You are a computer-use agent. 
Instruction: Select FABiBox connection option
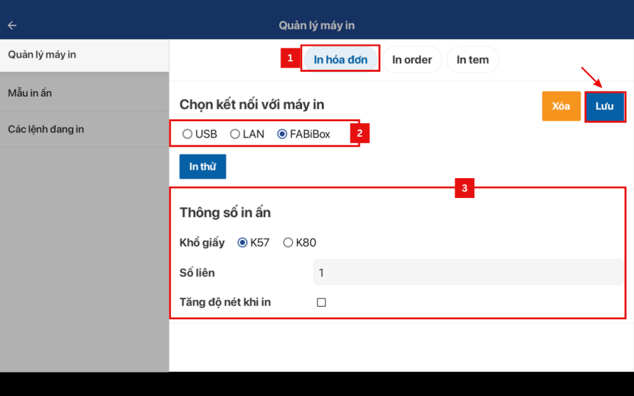(x=282, y=134)
